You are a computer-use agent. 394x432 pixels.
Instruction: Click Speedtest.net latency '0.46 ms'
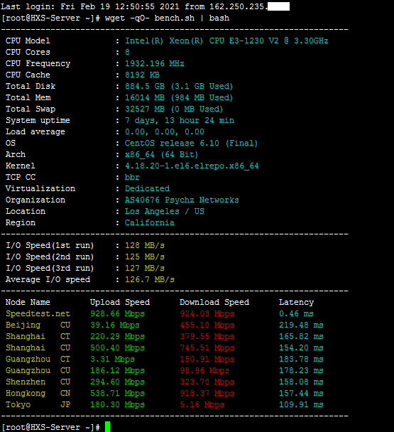(x=296, y=313)
